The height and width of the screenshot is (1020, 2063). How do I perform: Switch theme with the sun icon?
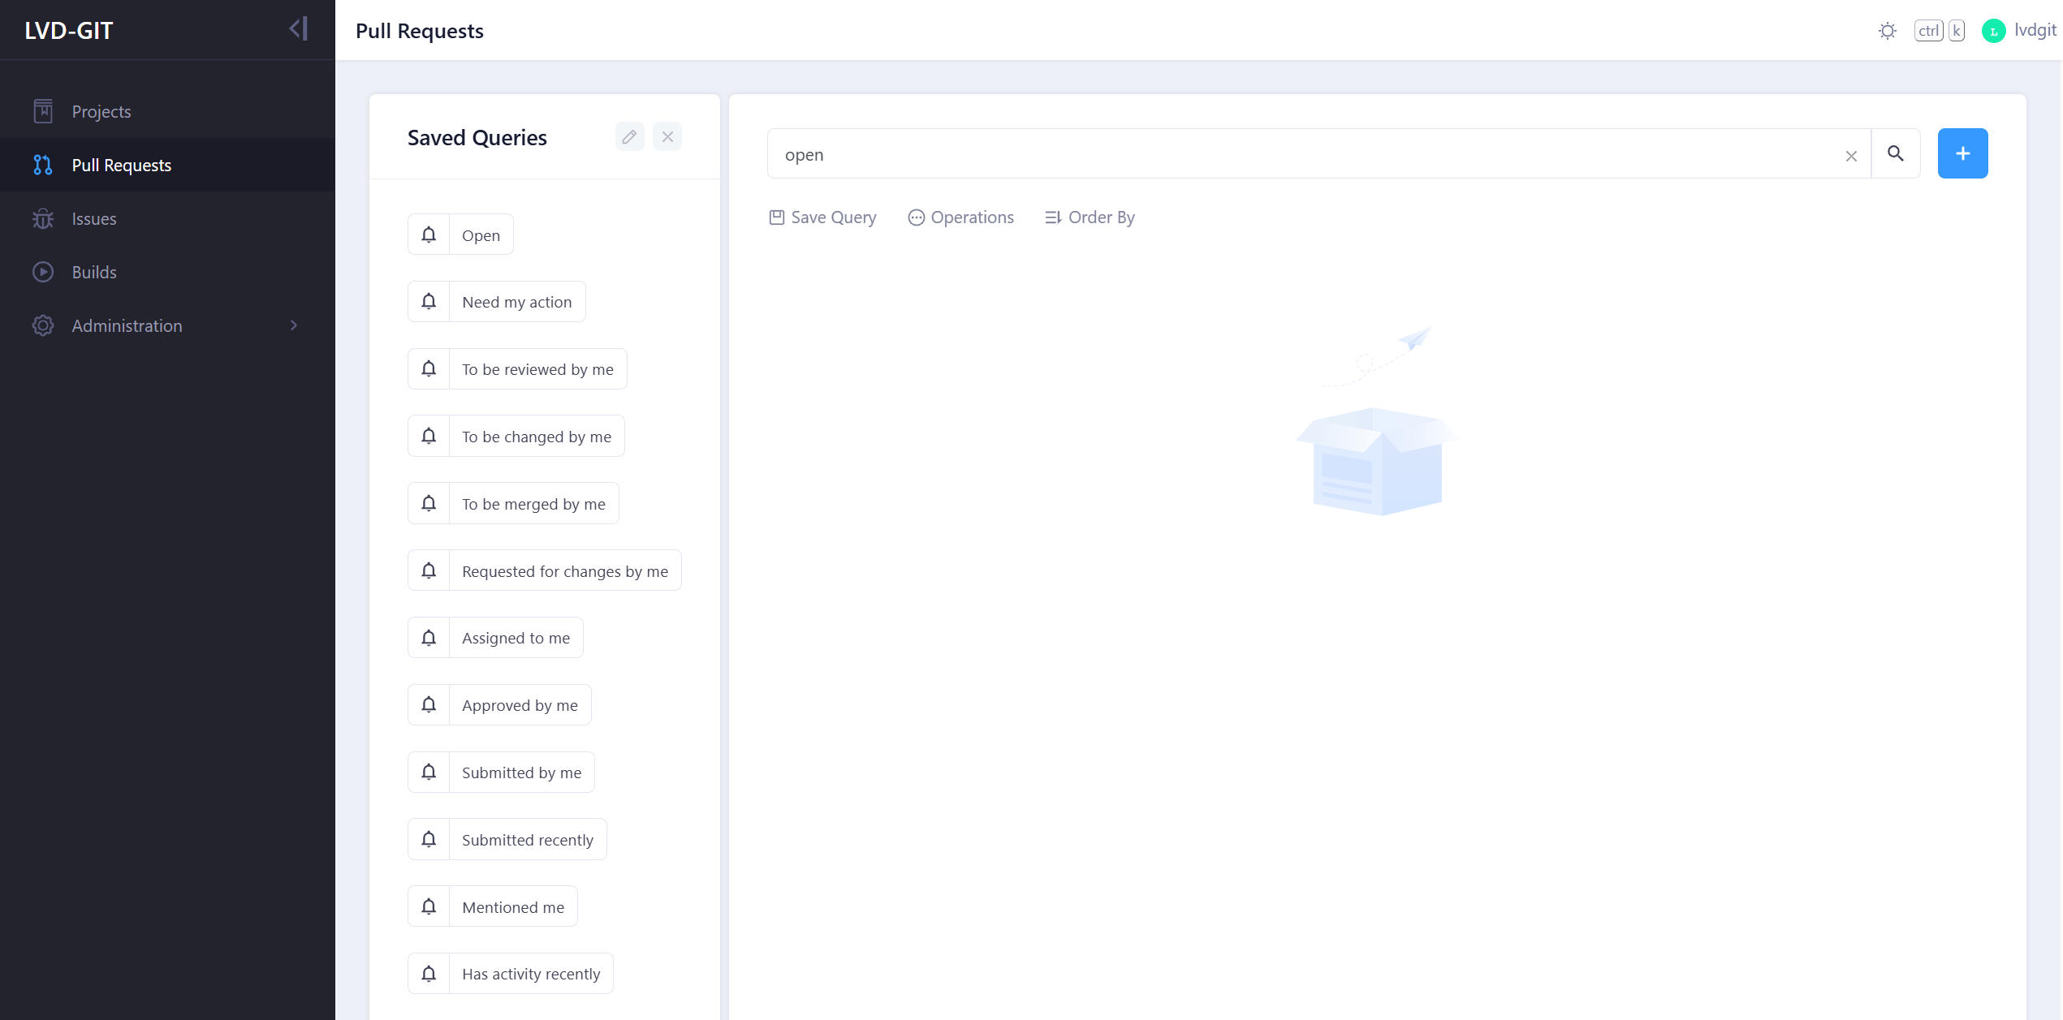tap(1887, 31)
